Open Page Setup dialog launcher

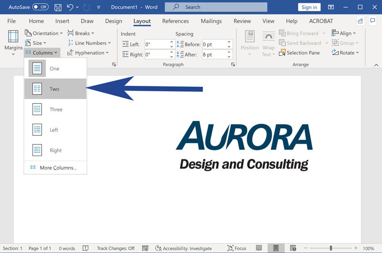tap(114, 64)
